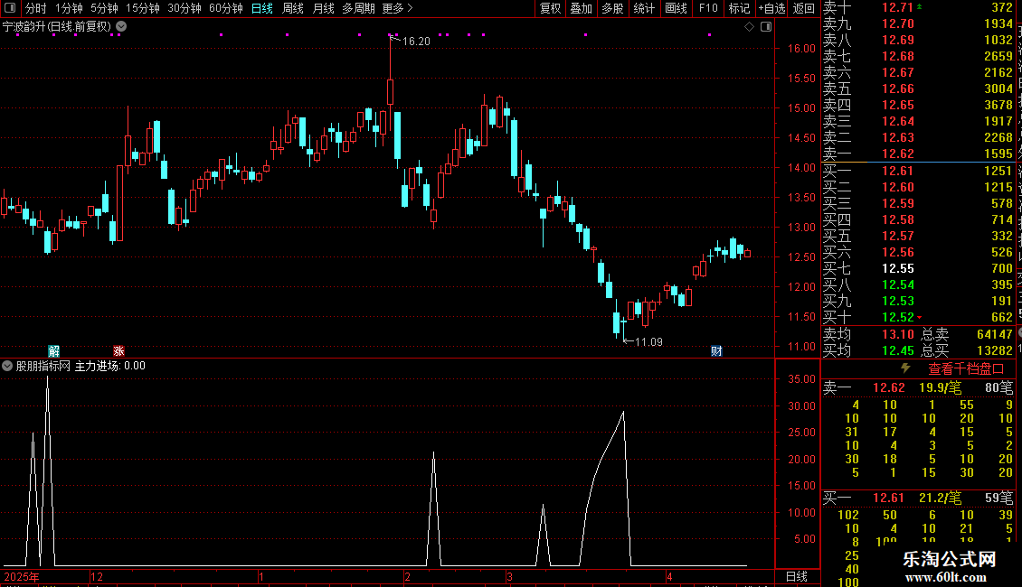1022x587 pixels.
Task: Click the 16.20 high price label
Action: [x=416, y=41]
